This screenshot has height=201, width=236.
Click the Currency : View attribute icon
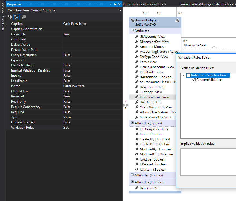click(x=137, y=92)
